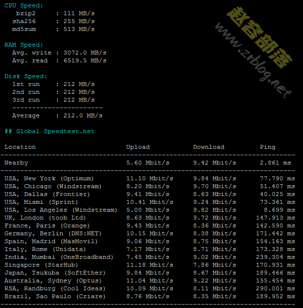Click the Avg. write 3072.0 MB/s line
This screenshot has height=308, width=303.
pos(59,53)
